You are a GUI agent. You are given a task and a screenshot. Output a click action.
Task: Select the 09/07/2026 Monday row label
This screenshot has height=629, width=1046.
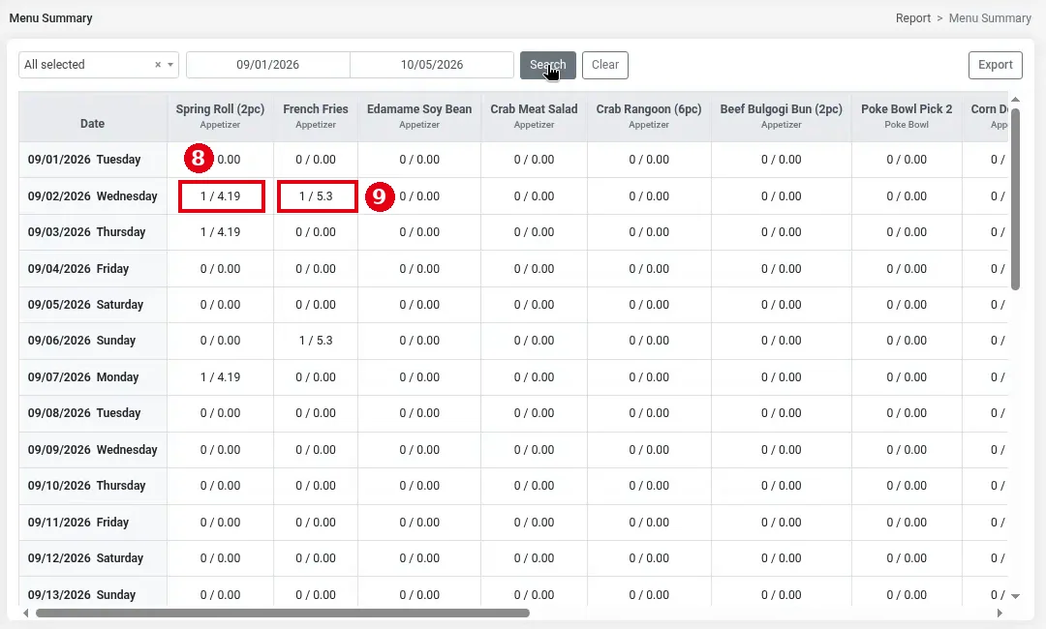click(82, 377)
